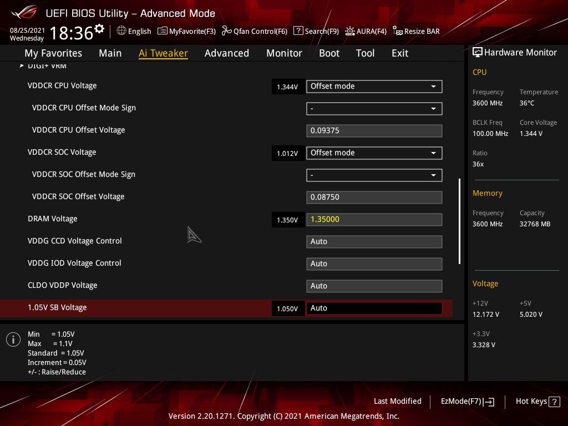Click the Hot Keys question-mark icon

554,402
